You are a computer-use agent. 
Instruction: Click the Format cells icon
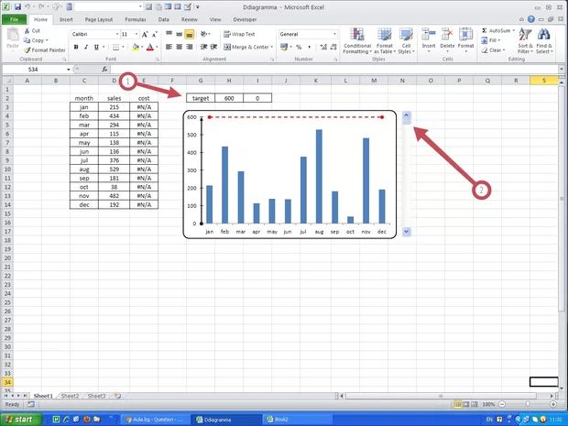[465, 35]
